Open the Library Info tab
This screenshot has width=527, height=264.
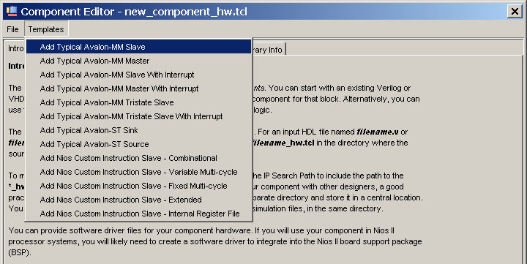point(268,50)
